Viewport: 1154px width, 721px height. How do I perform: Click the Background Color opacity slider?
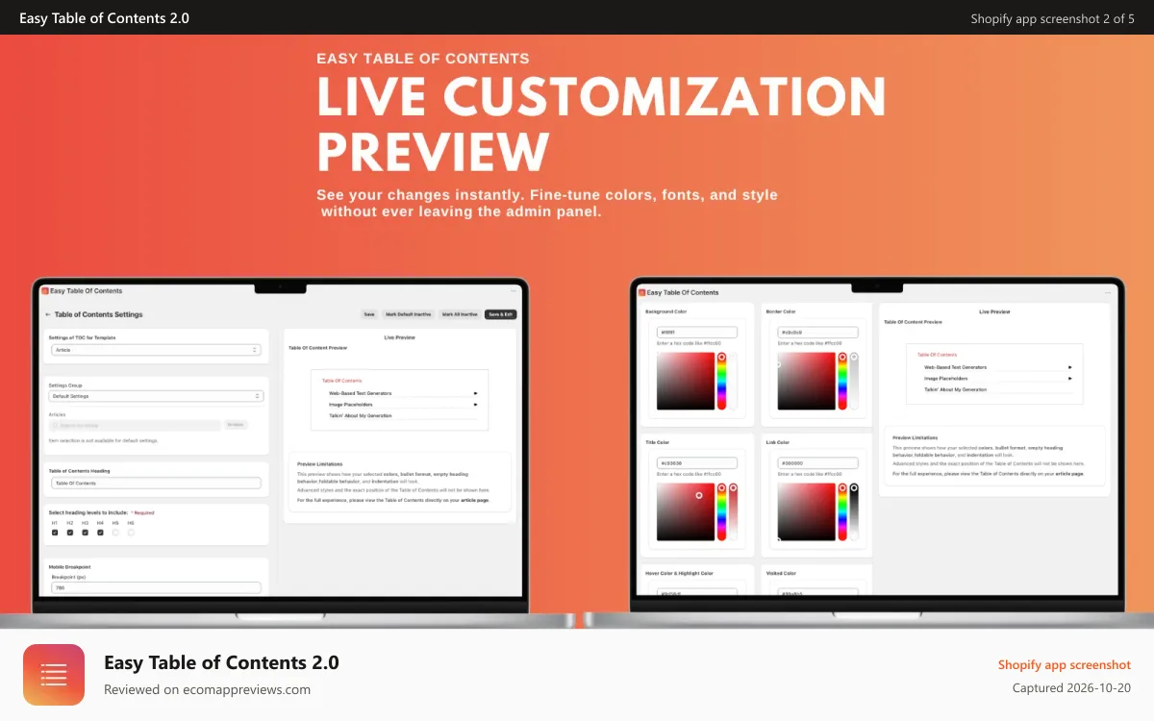pyautogui.click(x=732, y=381)
